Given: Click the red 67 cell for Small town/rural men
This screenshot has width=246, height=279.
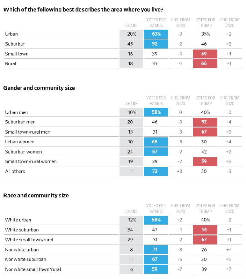Looking at the screenshot, I should (x=205, y=132).
